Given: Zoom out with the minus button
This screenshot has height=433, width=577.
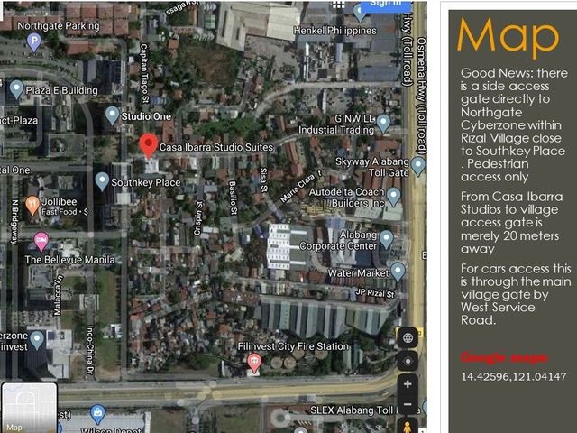Looking at the screenshot, I should tap(408, 404).
